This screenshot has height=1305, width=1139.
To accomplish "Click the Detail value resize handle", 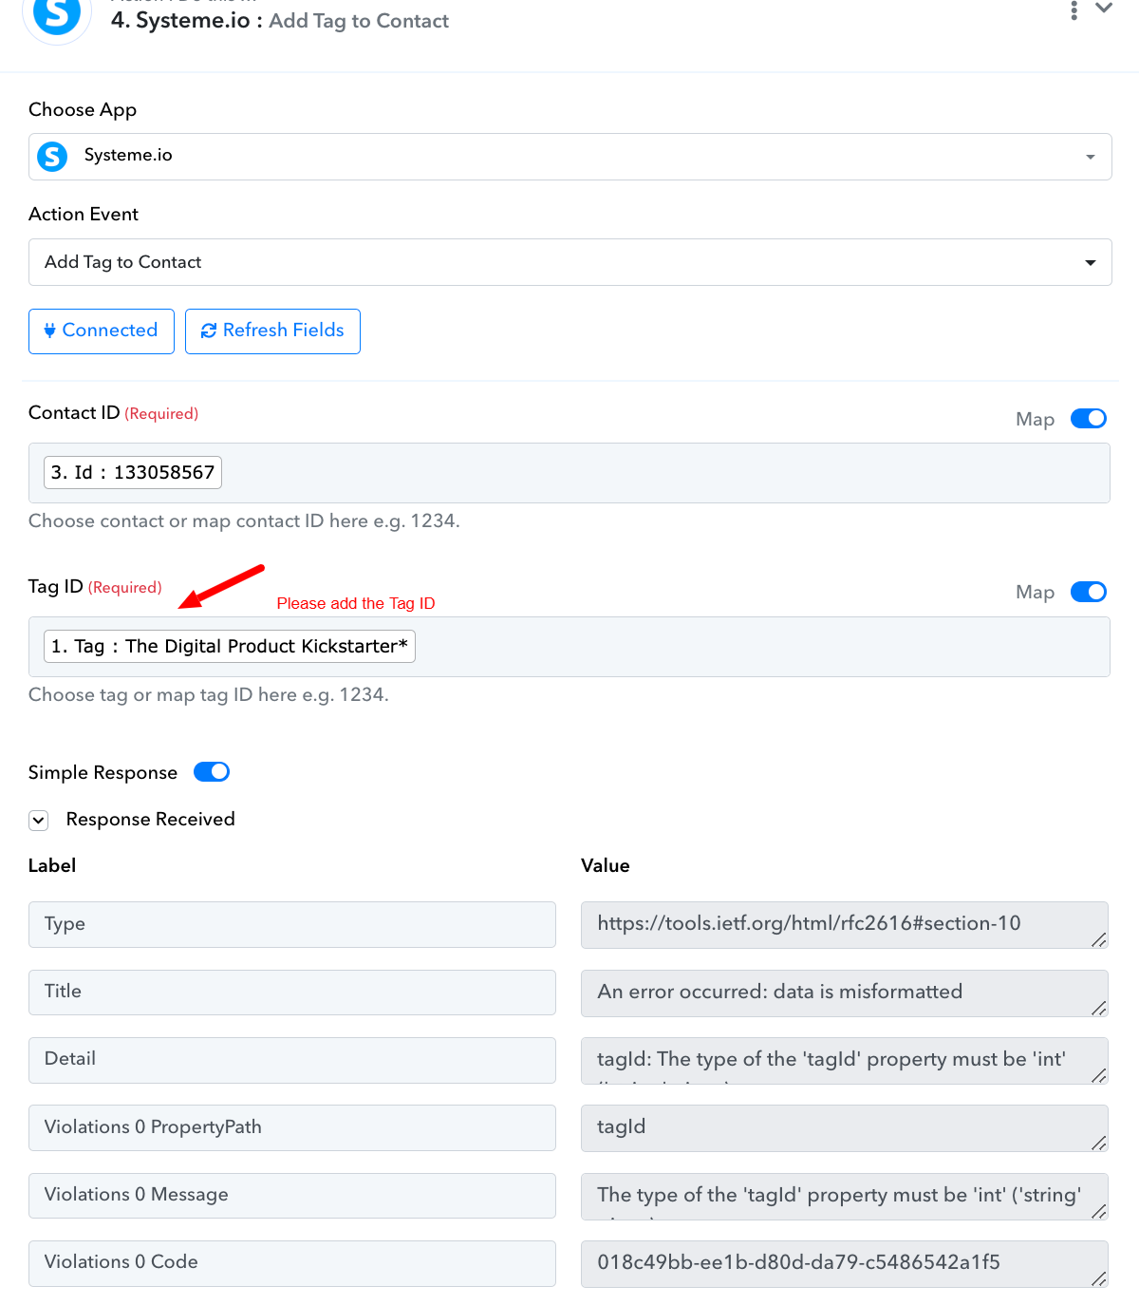I will click(1098, 1075).
